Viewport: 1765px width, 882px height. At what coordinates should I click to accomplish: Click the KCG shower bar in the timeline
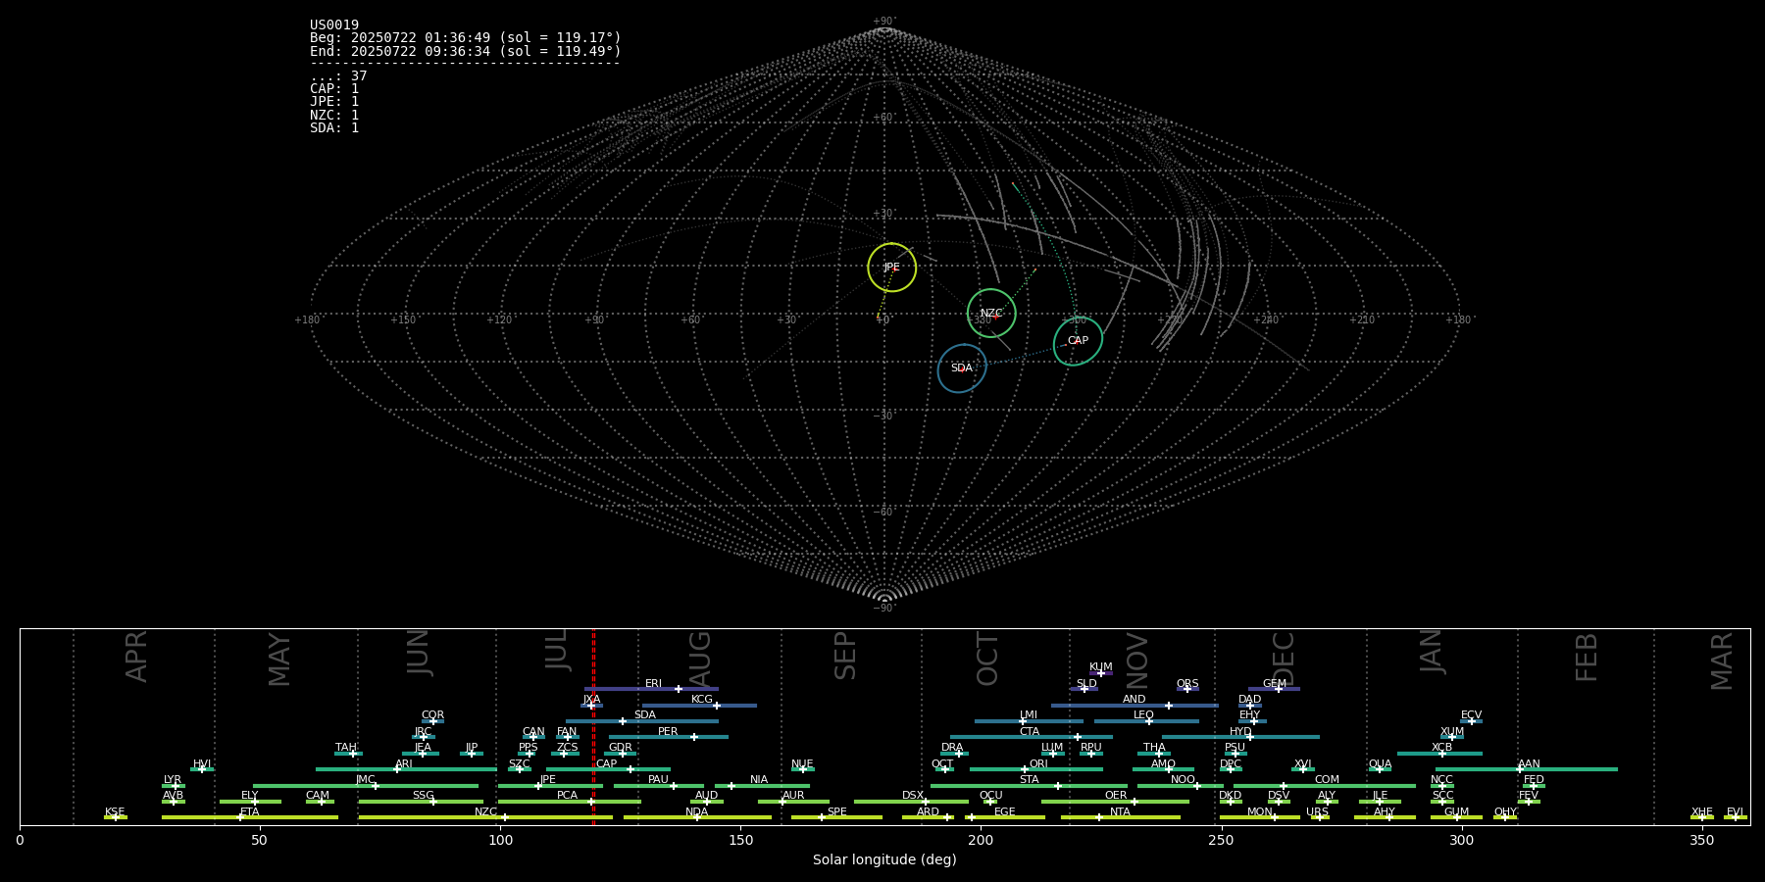click(699, 706)
